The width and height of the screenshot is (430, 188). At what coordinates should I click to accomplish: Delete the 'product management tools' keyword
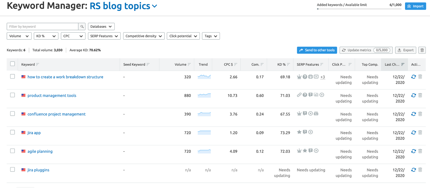pos(420,95)
